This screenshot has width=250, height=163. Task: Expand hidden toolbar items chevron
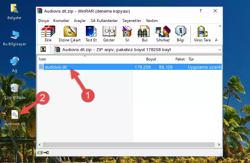(x=220, y=26)
